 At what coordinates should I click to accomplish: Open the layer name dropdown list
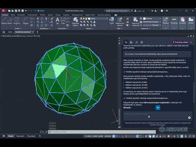pyautogui.click(x=107, y=19)
